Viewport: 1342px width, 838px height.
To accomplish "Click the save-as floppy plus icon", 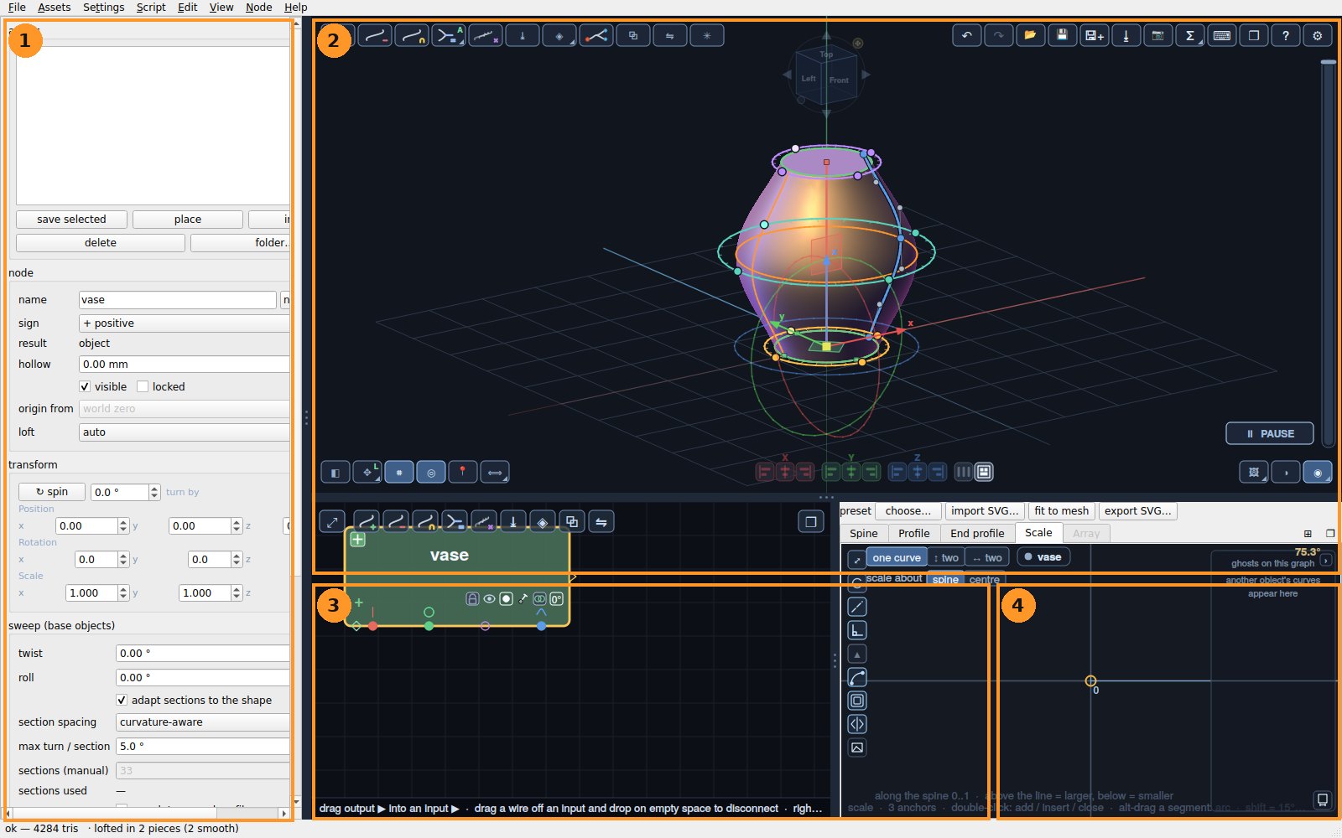I will tap(1094, 36).
